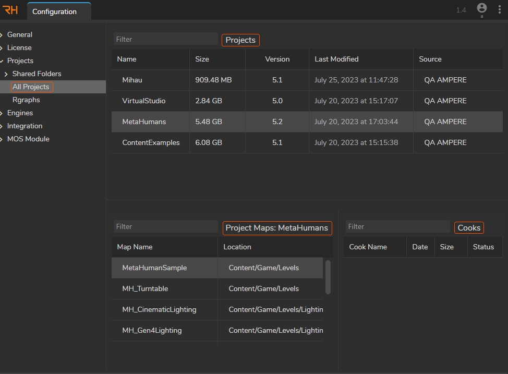Image resolution: width=508 pixels, height=374 pixels.
Task: Click the Projects filter input field
Action: click(165, 39)
